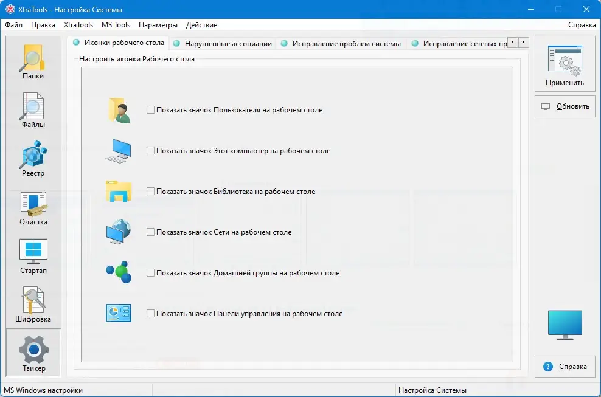Screen dimensions: 601x397
Task: Open the Правка menu
Action: pos(43,25)
